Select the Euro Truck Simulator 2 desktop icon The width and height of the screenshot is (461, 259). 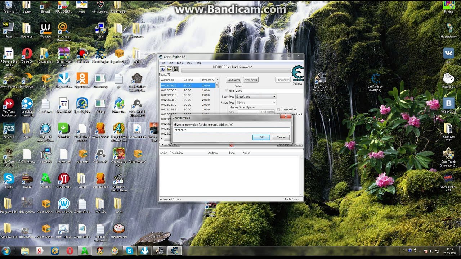tap(320, 82)
